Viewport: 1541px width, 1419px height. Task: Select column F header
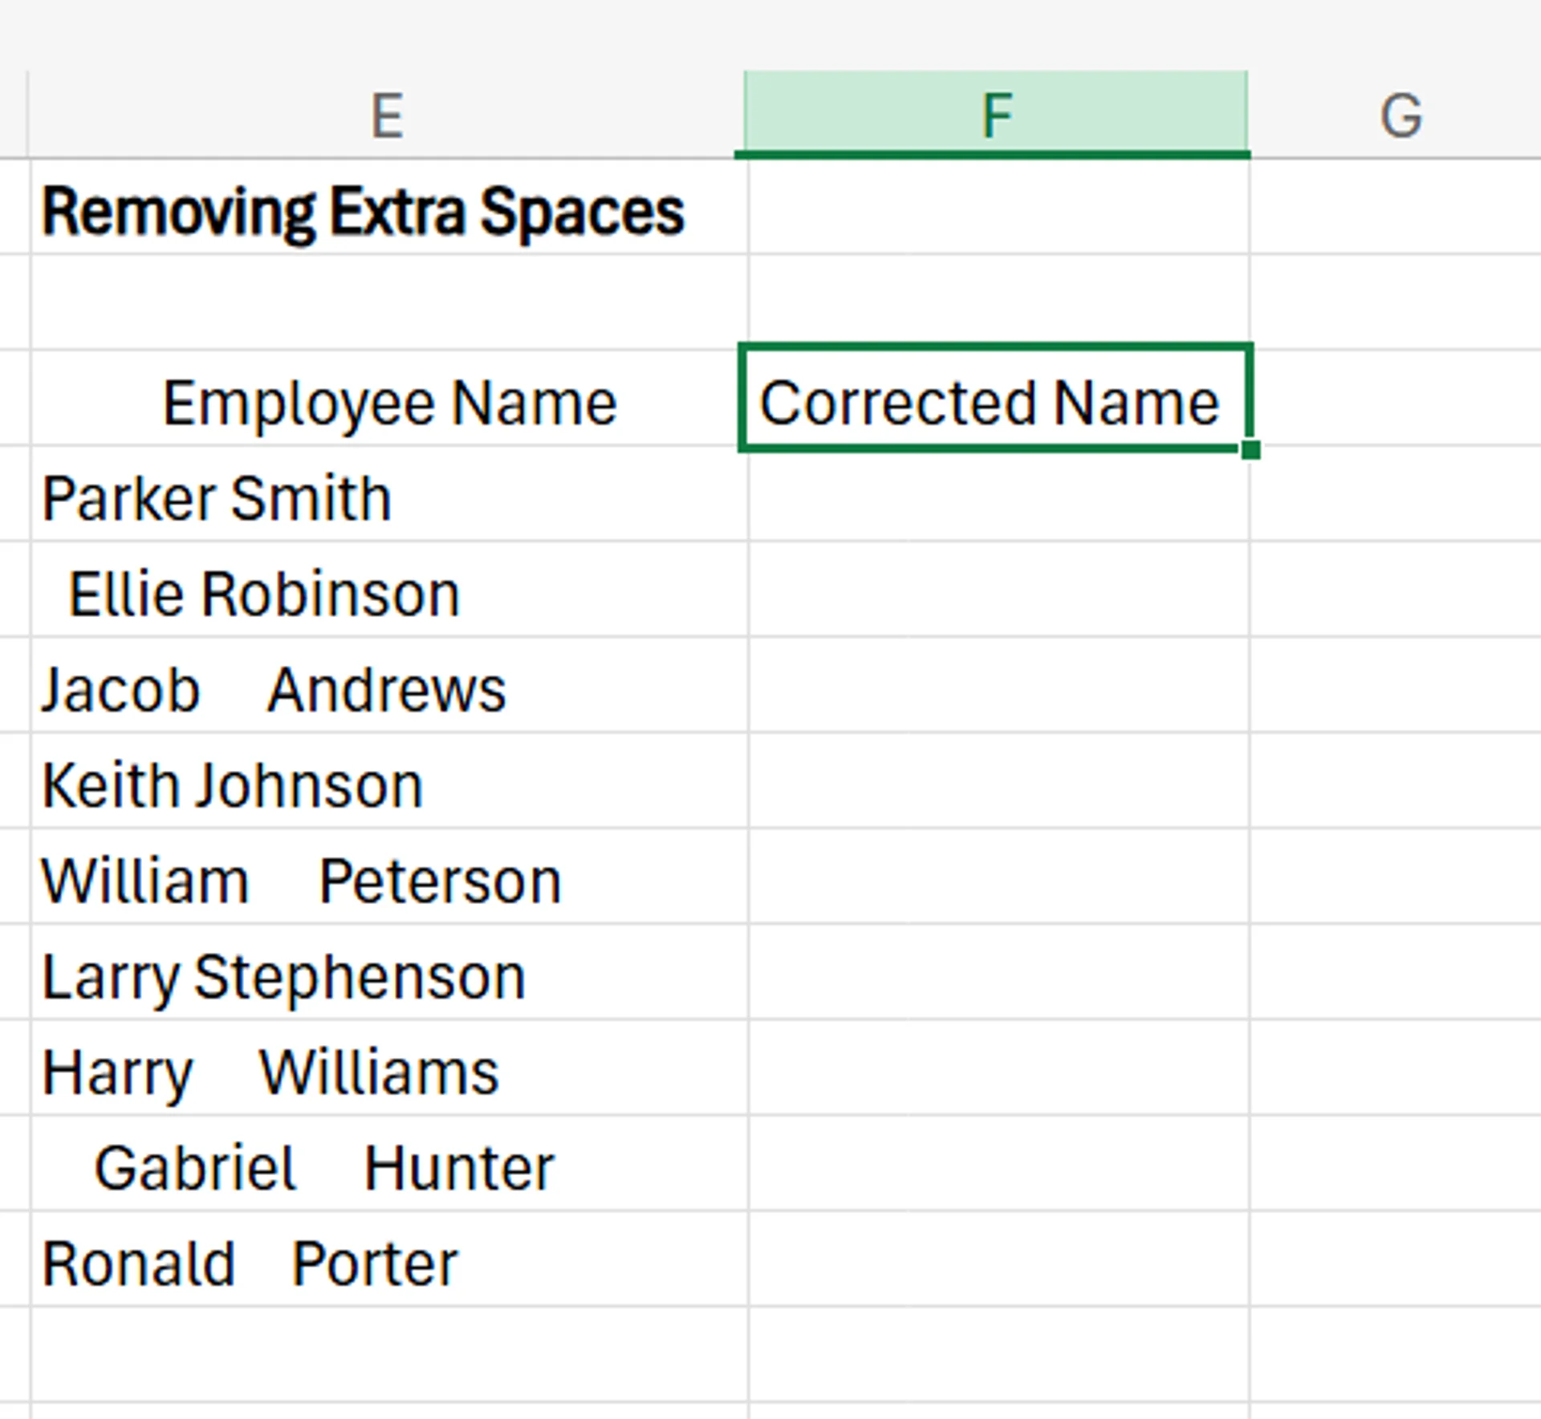click(x=995, y=112)
